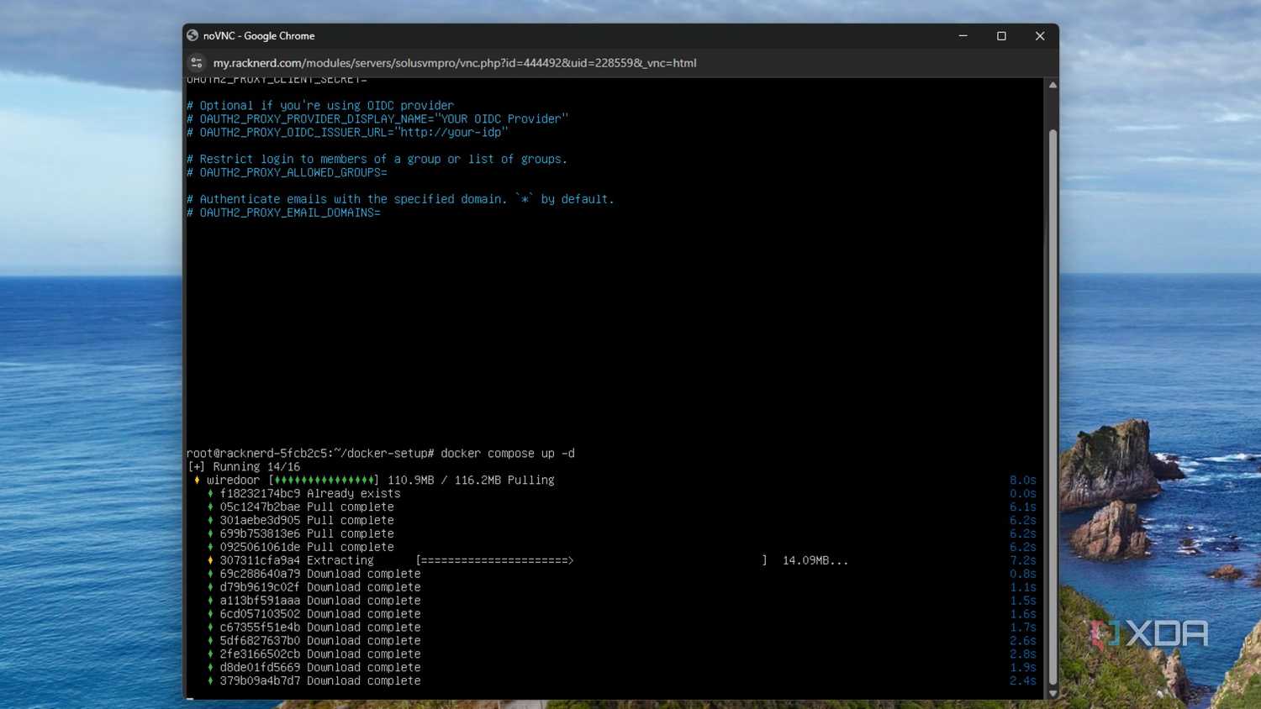Click the 'f18232174bc9 Already exists' row

(304, 494)
